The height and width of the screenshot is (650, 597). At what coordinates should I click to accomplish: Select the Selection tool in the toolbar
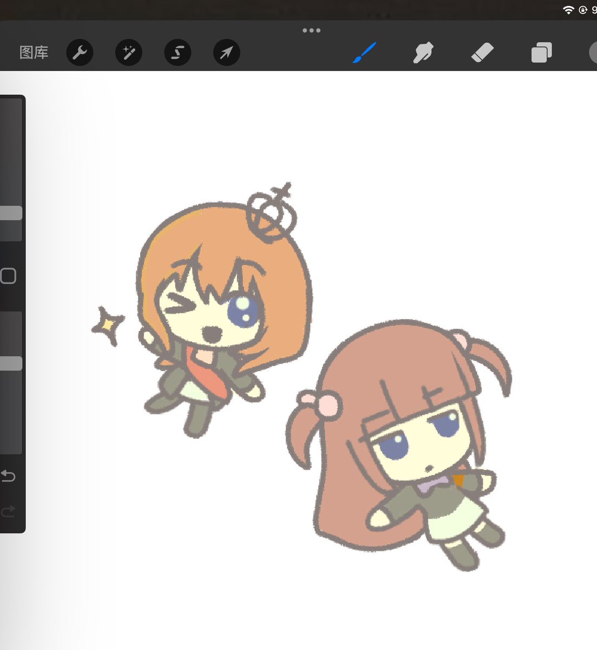pyautogui.click(x=177, y=53)
